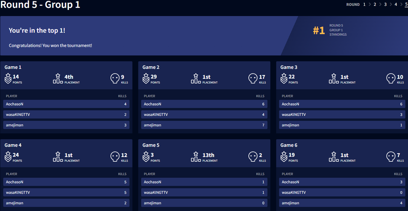The width and height of the screenshot is (408, 211).
Task: Select wasaKINGTTV row in Game 6
Action: (x=342, y=193)
